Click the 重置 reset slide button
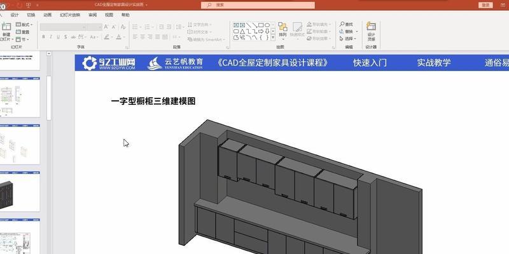509x254 pixels. (23, 32)
